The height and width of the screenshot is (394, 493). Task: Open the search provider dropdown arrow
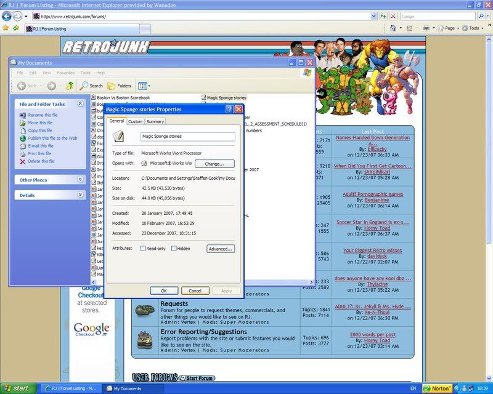488,17
